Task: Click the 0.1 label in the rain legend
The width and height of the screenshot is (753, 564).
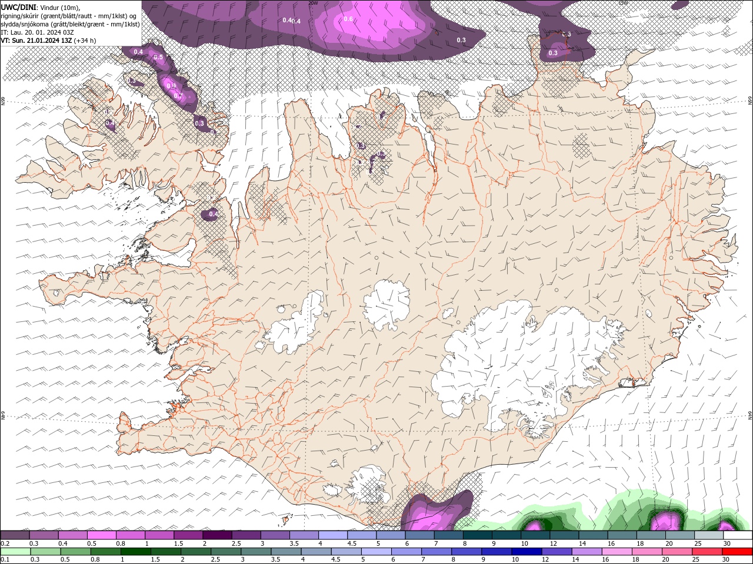Action: pyautogui.click(x=5, y=559)
